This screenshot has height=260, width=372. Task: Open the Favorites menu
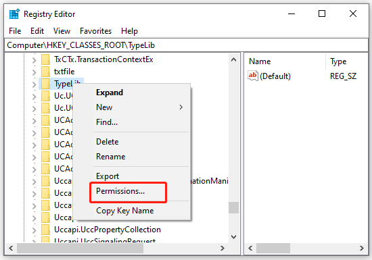[95, 31]
